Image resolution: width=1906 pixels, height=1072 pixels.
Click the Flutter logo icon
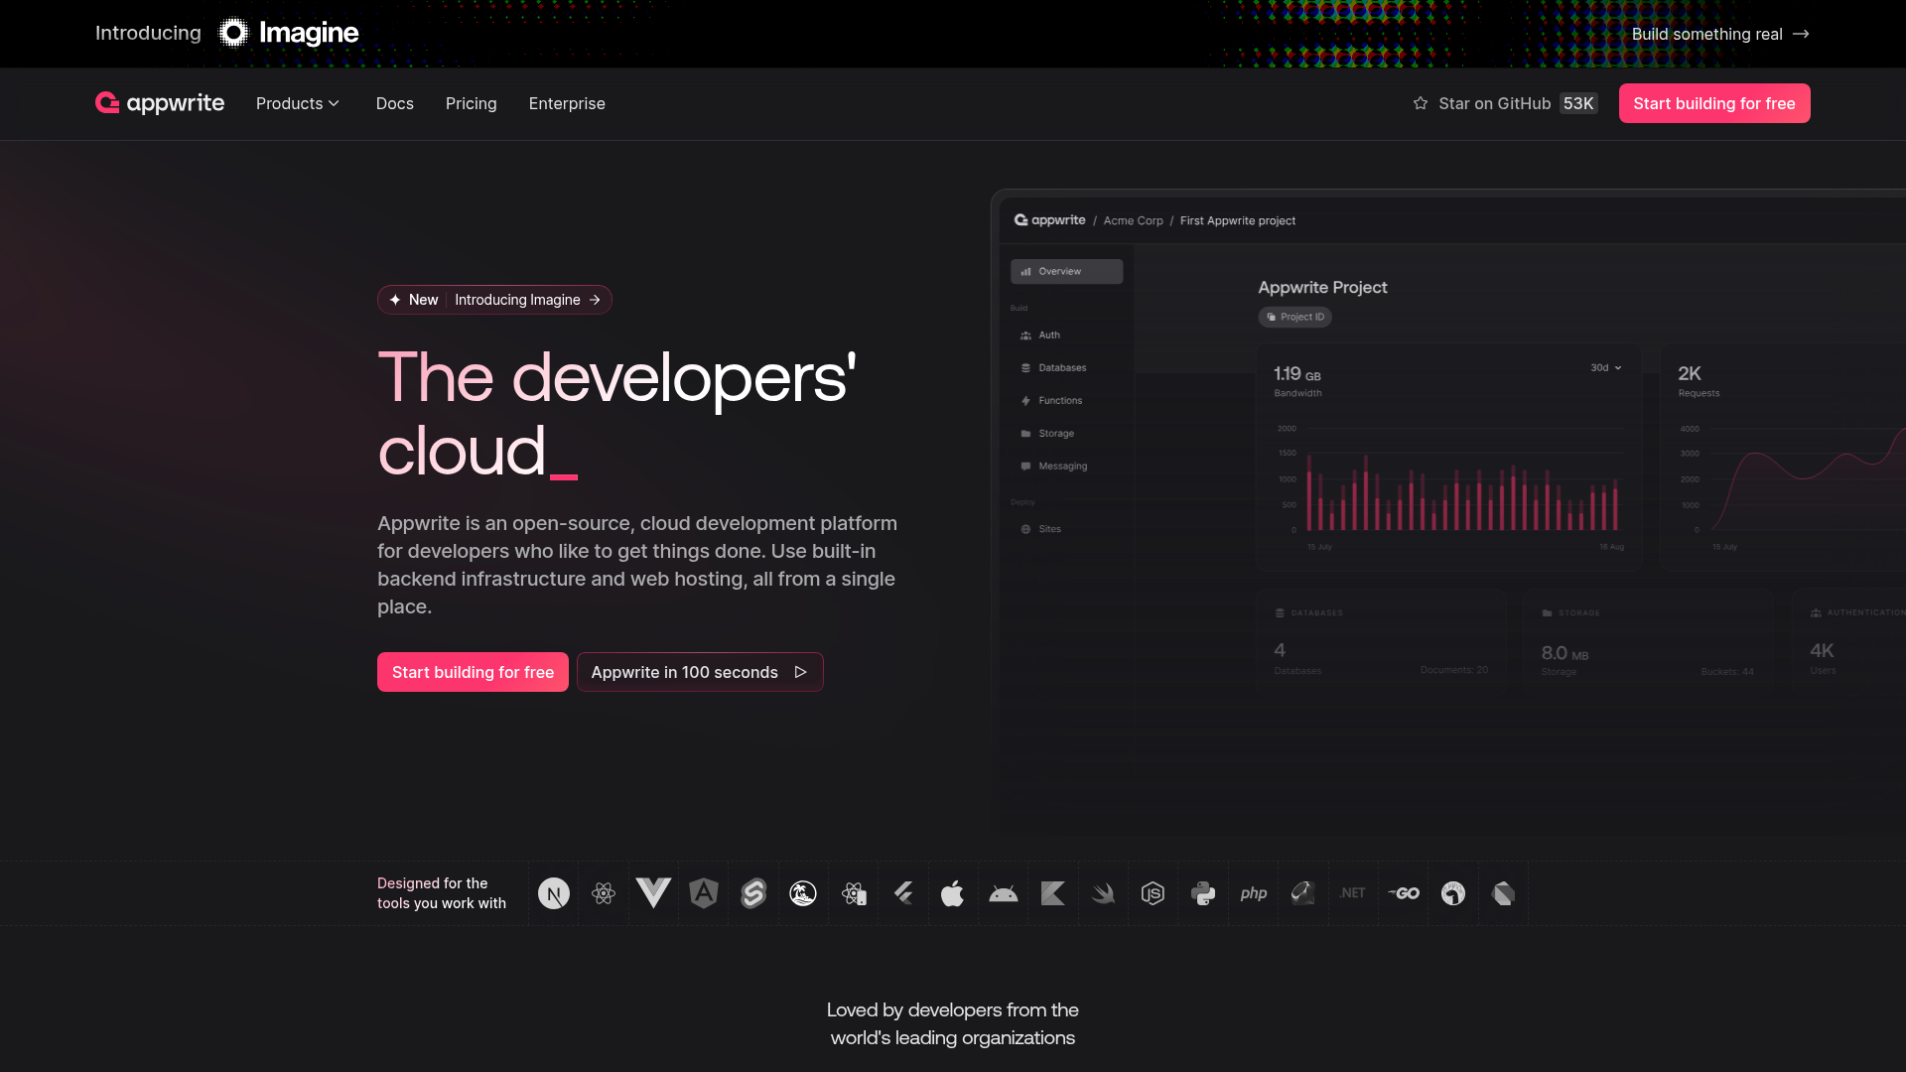903,893
